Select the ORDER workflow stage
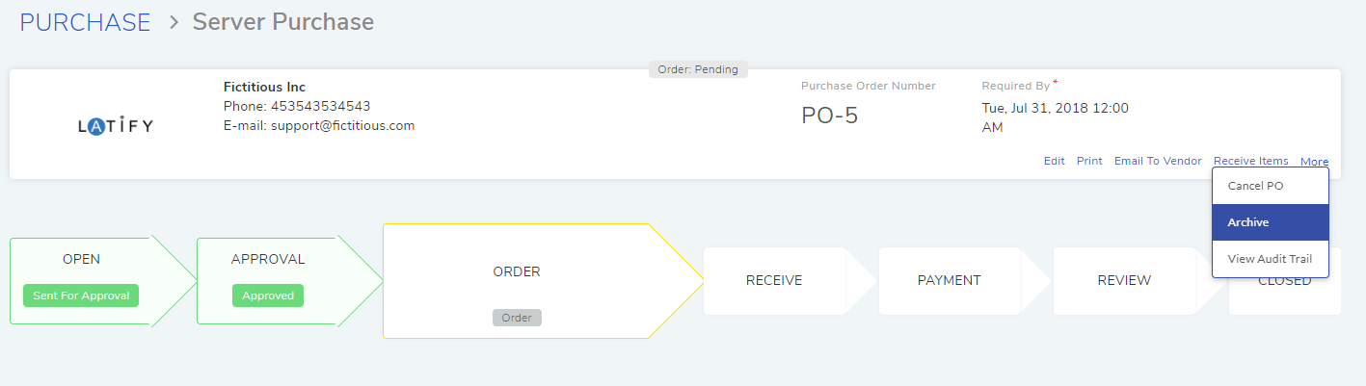The width and height of the screenshot is (1366, 386). click(517, 271)
